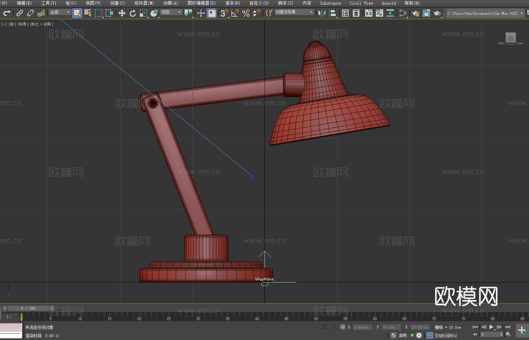Click the Z coordinate input field
This screenshot has height=340, width=529.
[x=419, y=327]
